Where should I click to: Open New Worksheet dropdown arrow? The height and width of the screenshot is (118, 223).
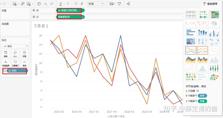point(19,4)
